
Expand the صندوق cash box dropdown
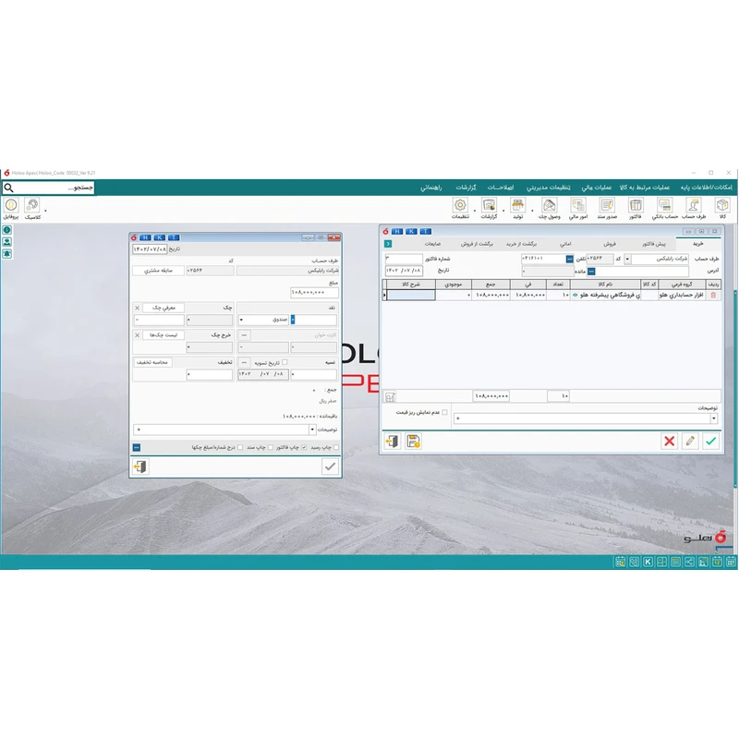[x=242, y=320]
